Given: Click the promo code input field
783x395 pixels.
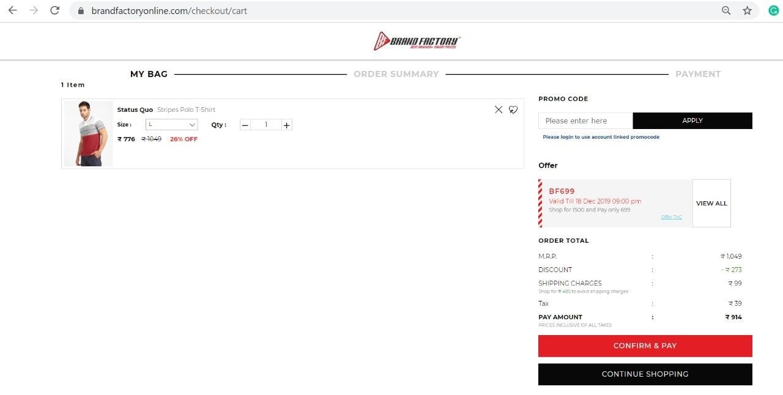Looking at the screenshot, I should click(x=585, y=120).
